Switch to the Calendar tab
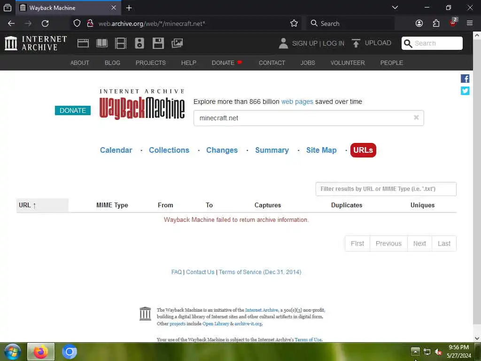This screenshot has height=361, width=481. (x=116, y=150)
